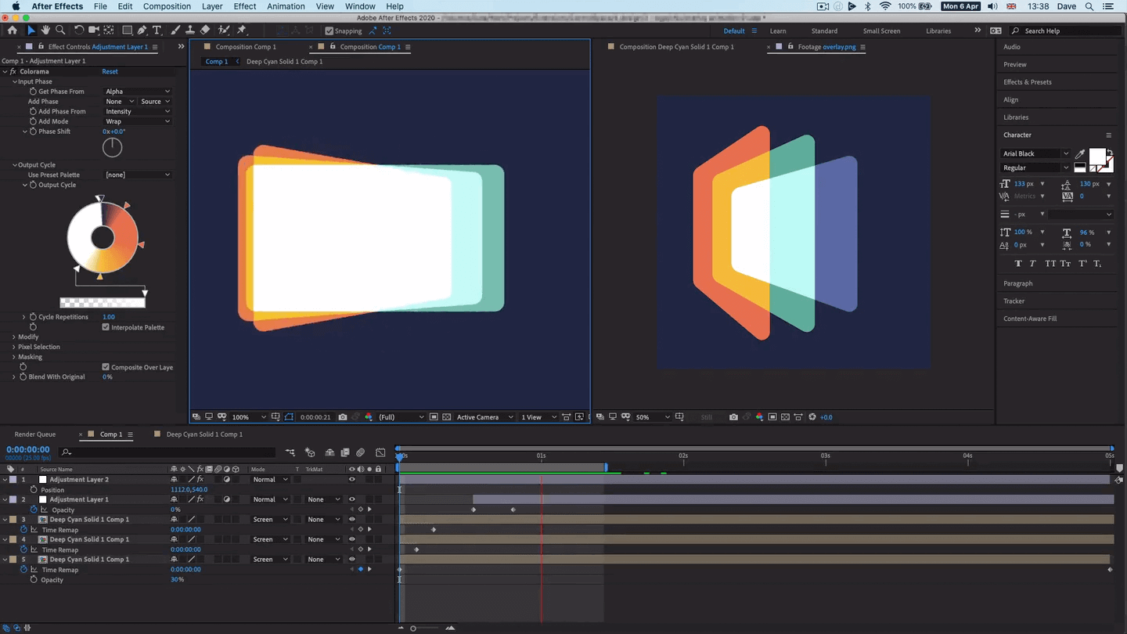Reset the Colorama effect

[x=110, y=71]
